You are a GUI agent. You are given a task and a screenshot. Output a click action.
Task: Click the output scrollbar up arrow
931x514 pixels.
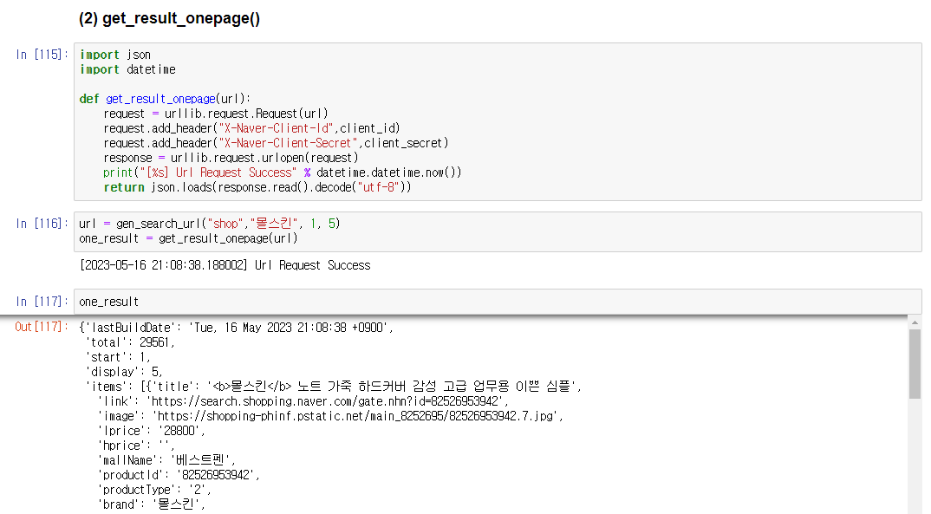(915, 322)
